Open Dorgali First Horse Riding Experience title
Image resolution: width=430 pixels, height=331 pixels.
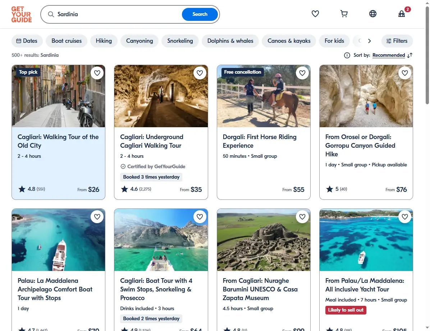[260, 141]
